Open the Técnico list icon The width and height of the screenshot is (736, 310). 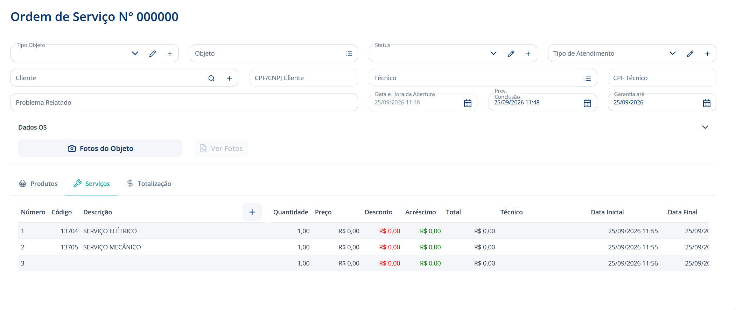588,78
